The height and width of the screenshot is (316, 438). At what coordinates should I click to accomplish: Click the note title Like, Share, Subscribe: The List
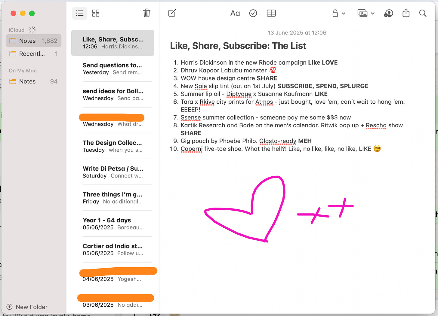(238, 46)
